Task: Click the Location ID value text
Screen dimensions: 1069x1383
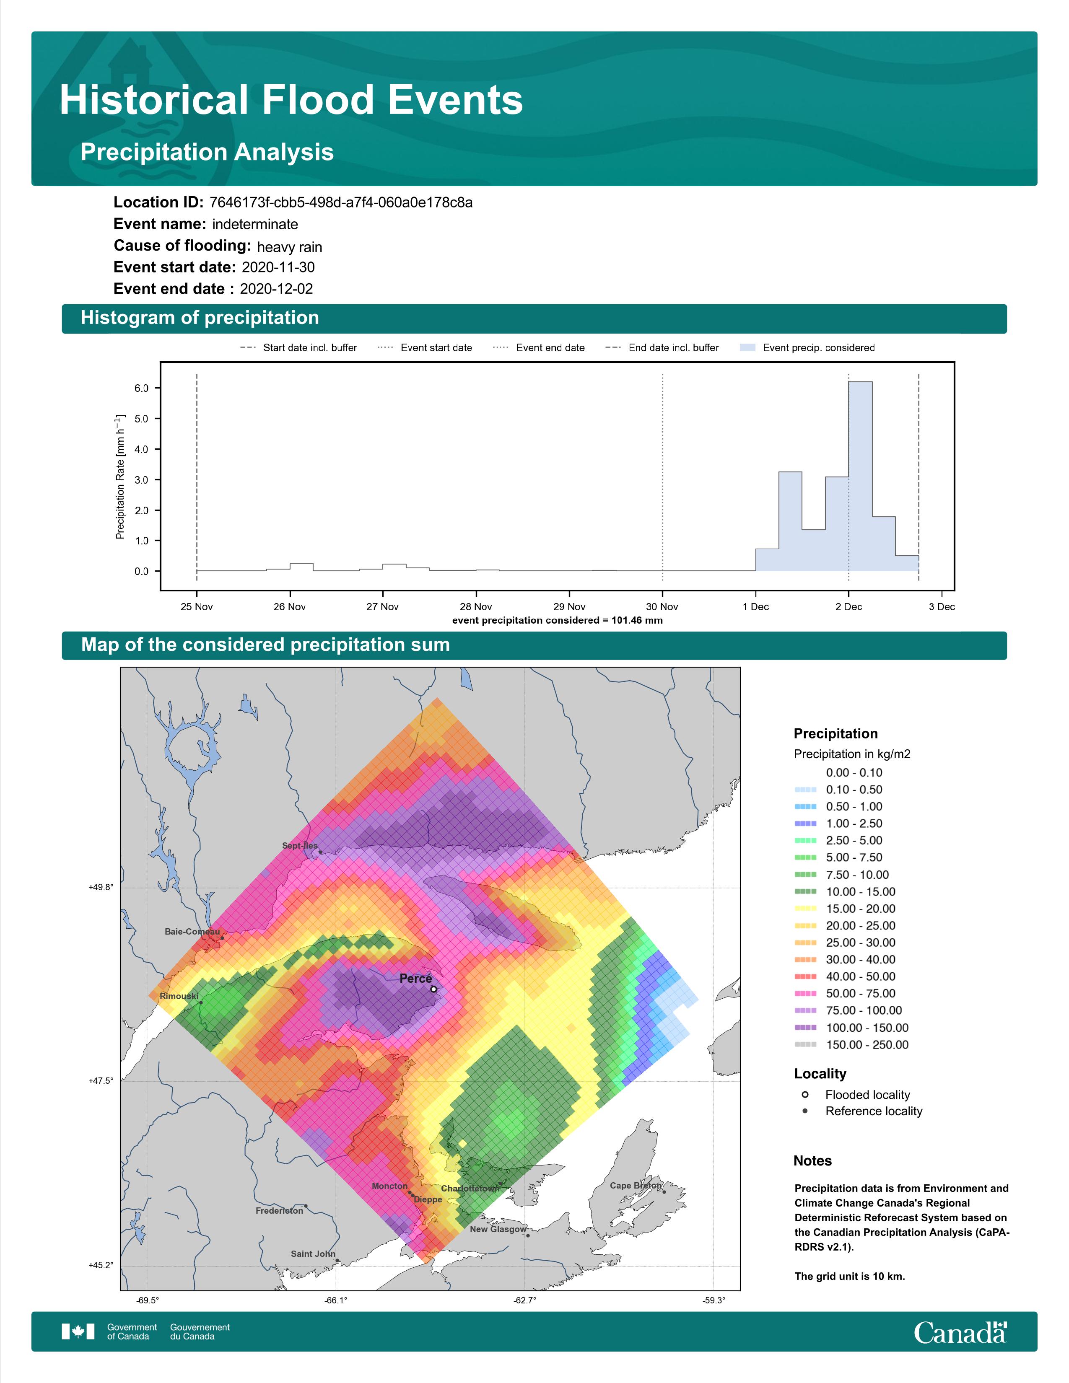Action: point(341,203)
